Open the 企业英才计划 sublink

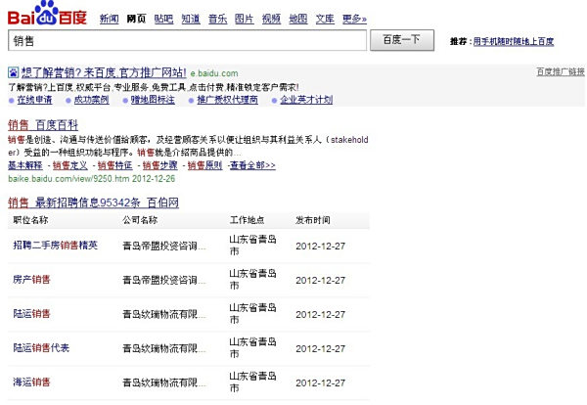click(x=306, y=100)
